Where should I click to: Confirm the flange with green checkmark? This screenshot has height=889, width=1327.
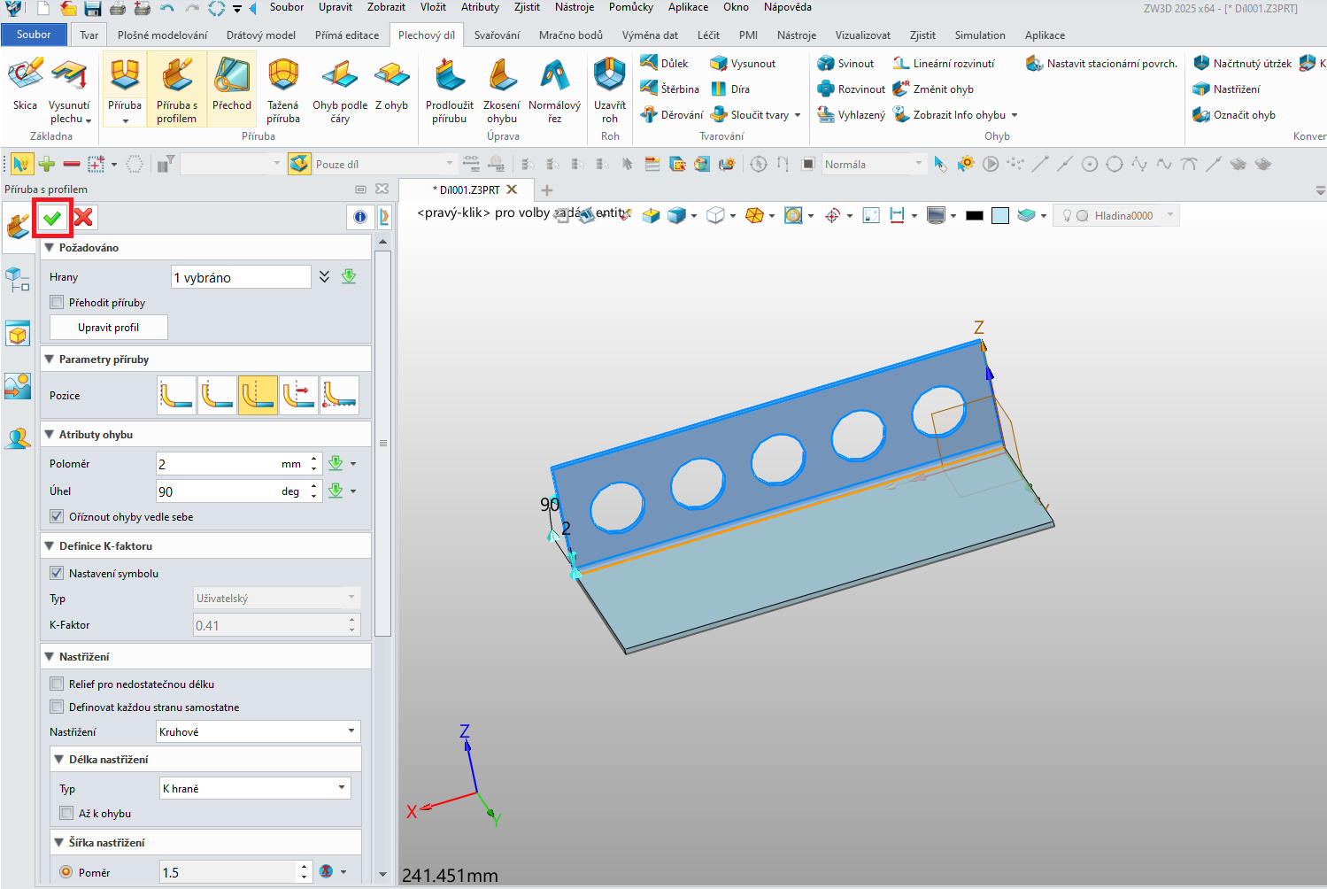point(52,218)
